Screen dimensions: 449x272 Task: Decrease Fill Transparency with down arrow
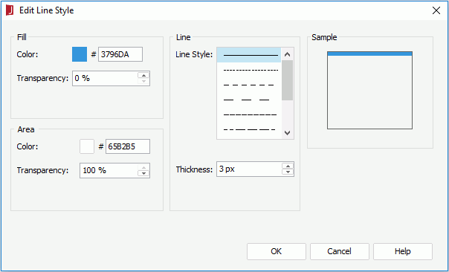pyautogui.click(x=143, y=82)
